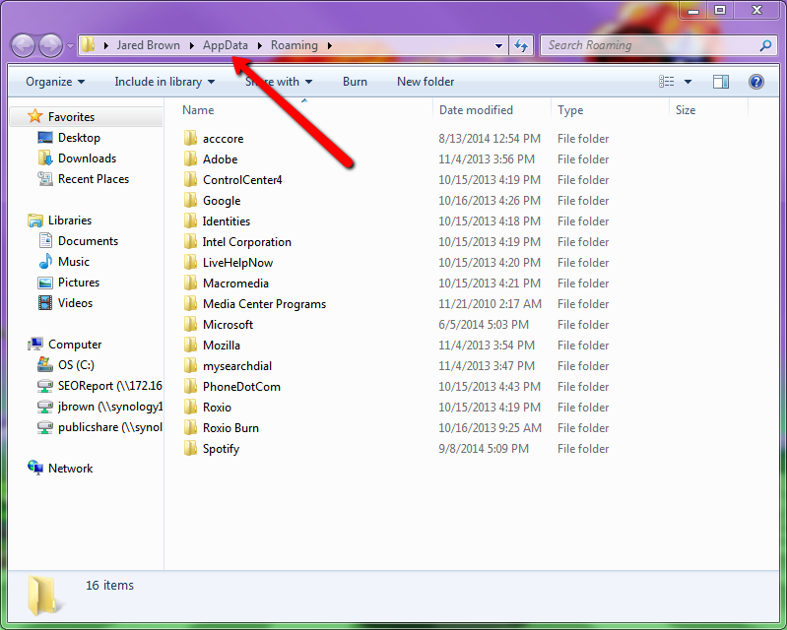Viewport: 787px width, 630px height.
Task: Select the PhoneDotCom folder icon
Action: [190, 386]
